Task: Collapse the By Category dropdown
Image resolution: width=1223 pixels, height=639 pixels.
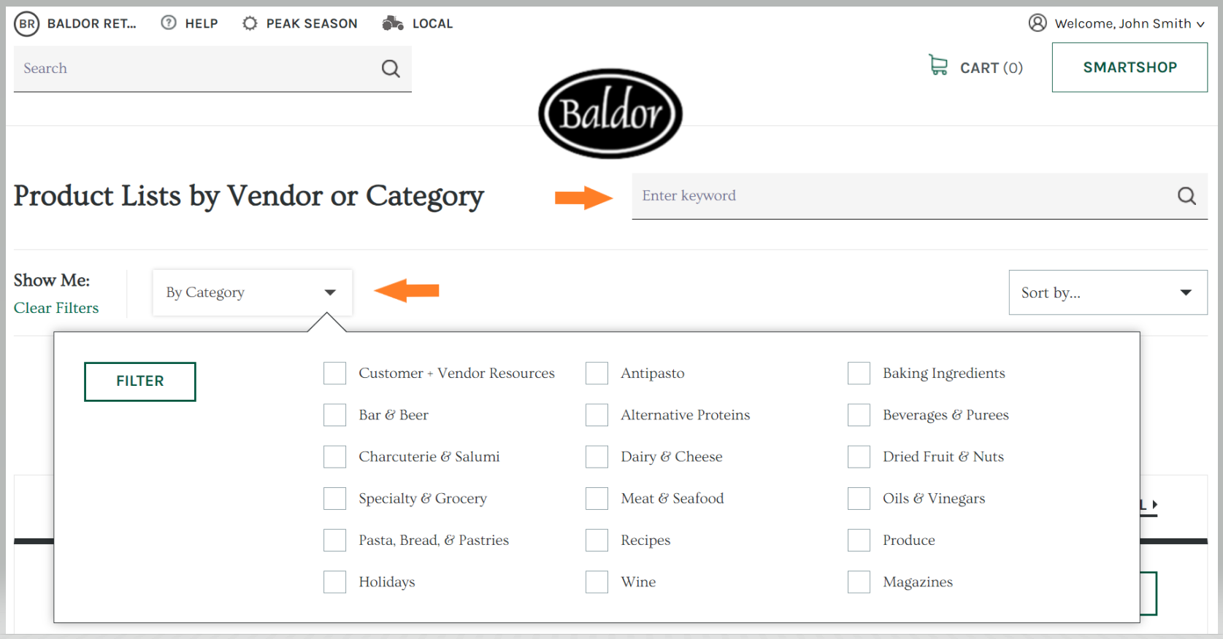Action: click(x=252, y=293)
